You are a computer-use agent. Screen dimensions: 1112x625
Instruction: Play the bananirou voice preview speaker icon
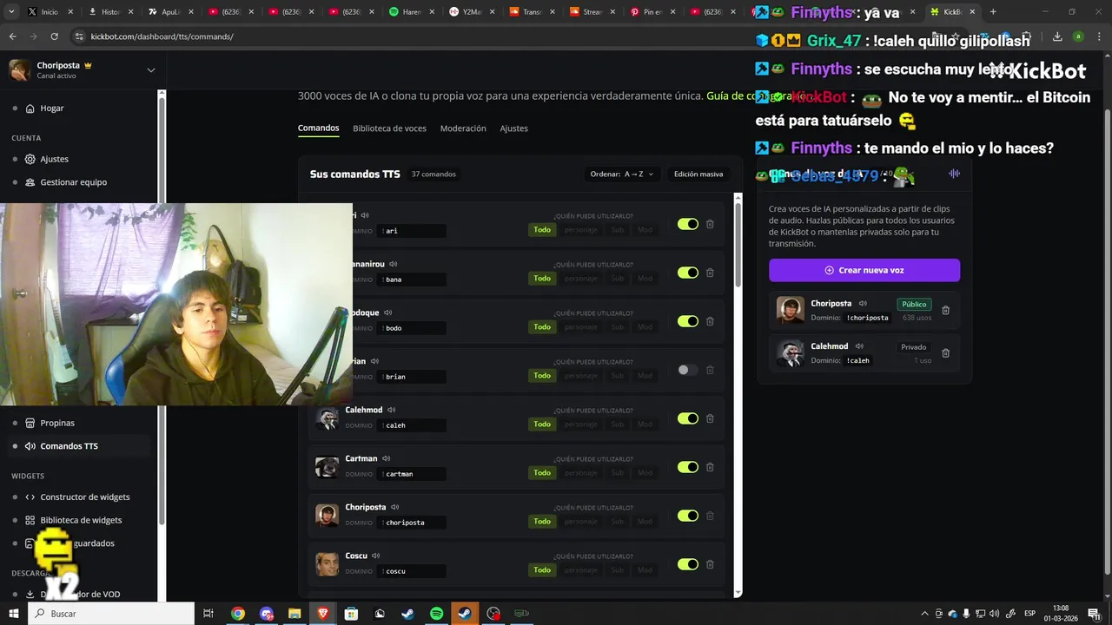click(394, 264)
